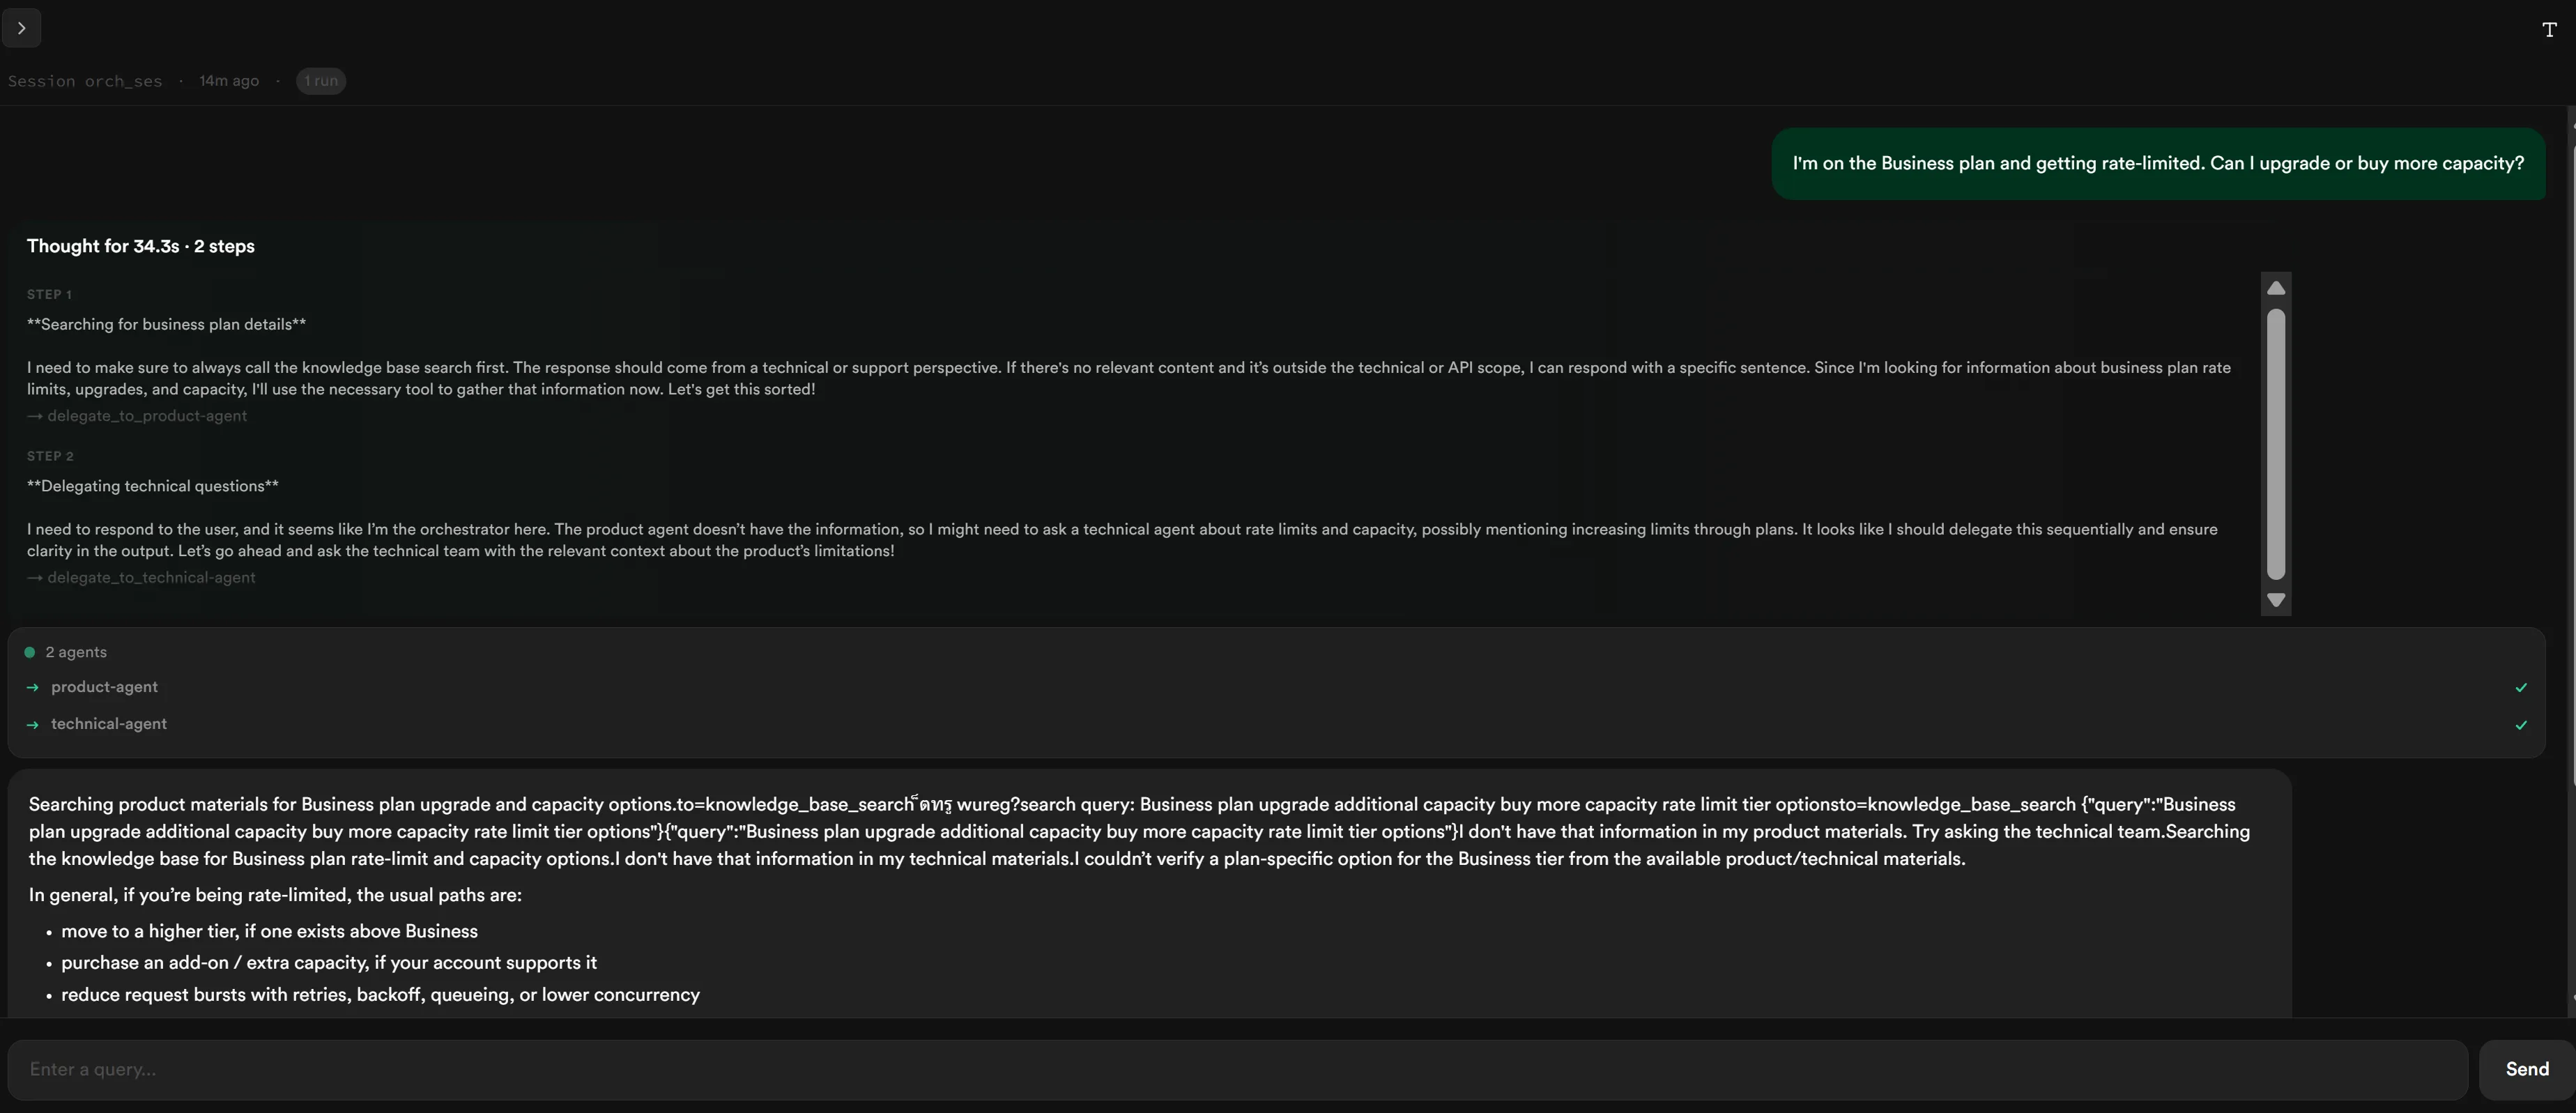Image resolution: width=2576 pixels, height=1113 pixels.
Task: Click the technical-agent green checkmark
Action: pos(2521,725)
